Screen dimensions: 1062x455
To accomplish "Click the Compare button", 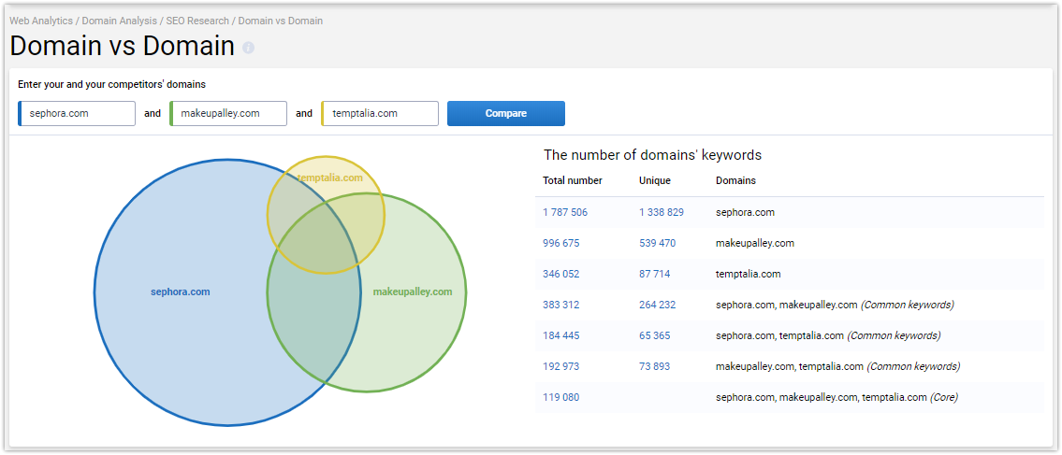I will coord(506,114).
